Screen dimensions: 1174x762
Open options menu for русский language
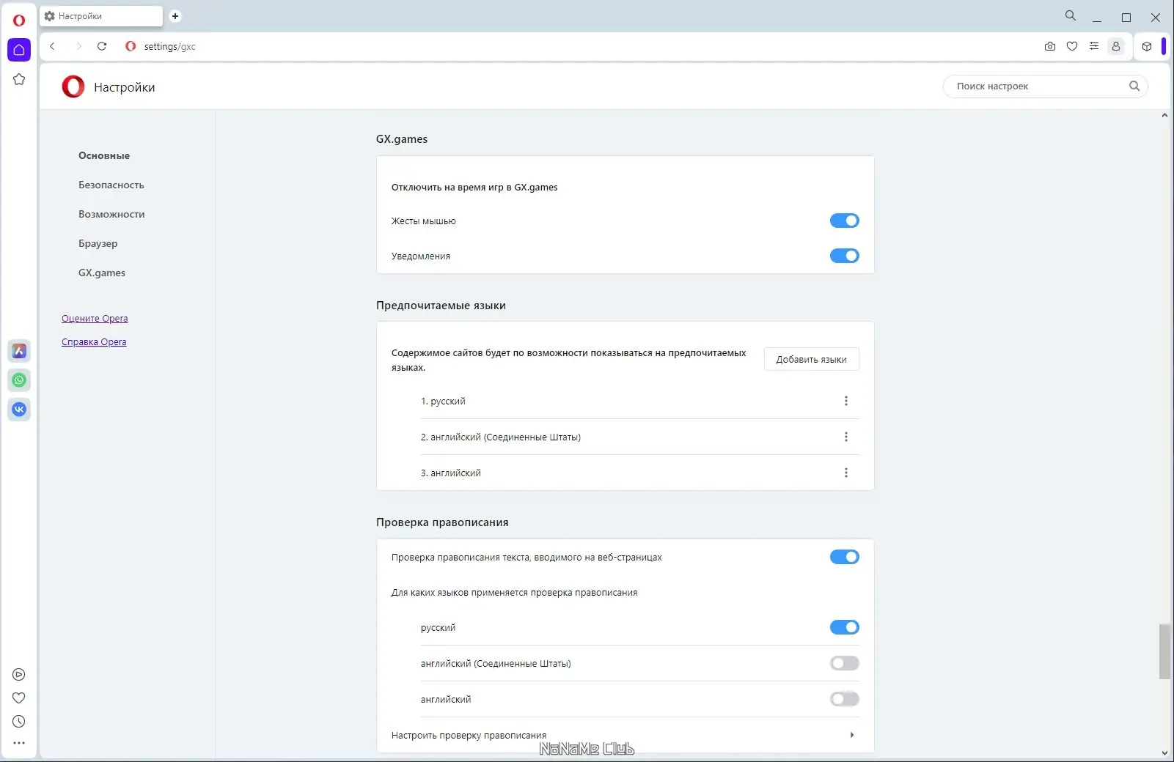846,401
